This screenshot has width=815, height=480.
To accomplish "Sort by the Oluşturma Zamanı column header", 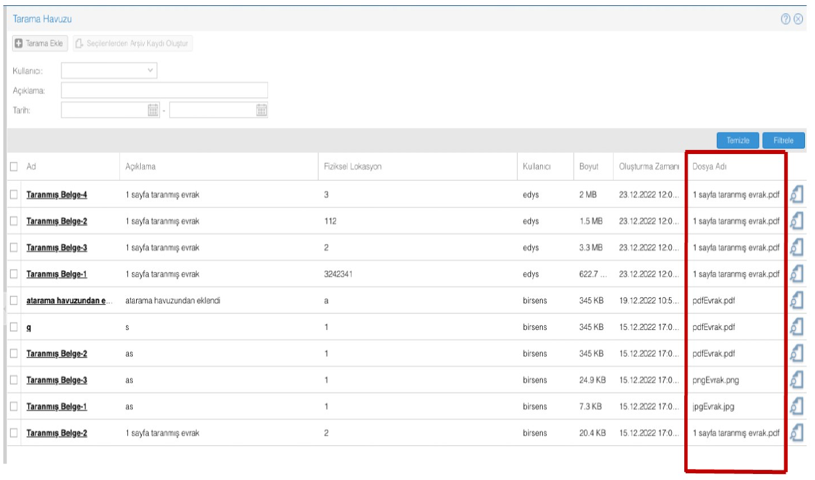I will (645, 167).
